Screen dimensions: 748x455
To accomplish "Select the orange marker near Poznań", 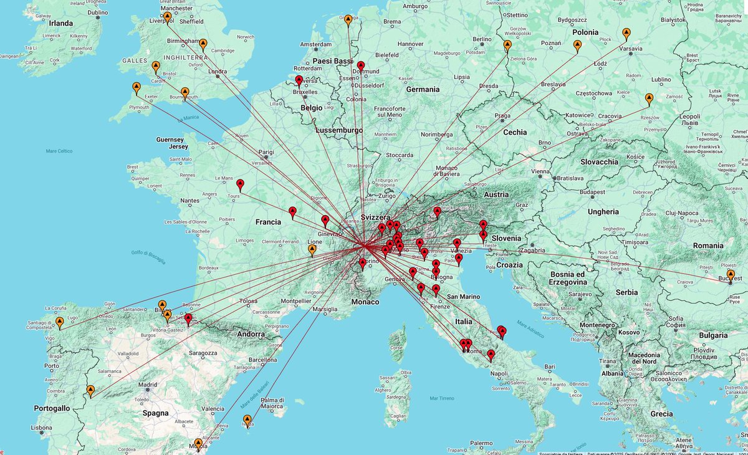I will pos(577,47).
